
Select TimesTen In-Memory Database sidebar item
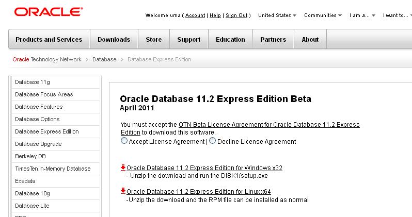click(x=53, y=169)
